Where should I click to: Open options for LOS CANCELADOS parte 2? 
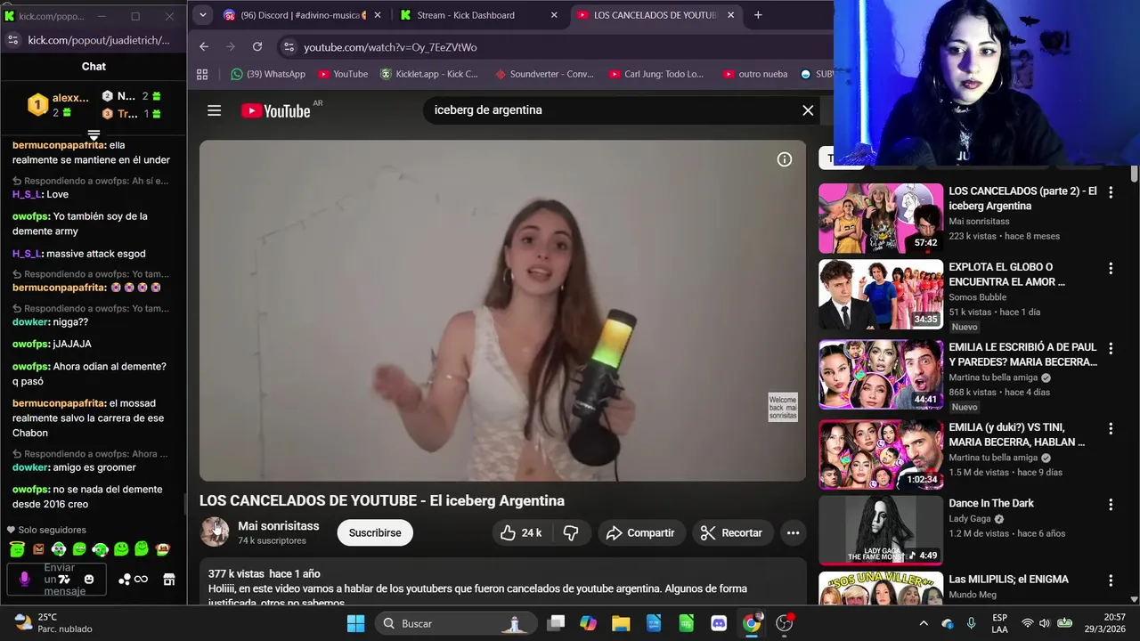coord(1111,191)
